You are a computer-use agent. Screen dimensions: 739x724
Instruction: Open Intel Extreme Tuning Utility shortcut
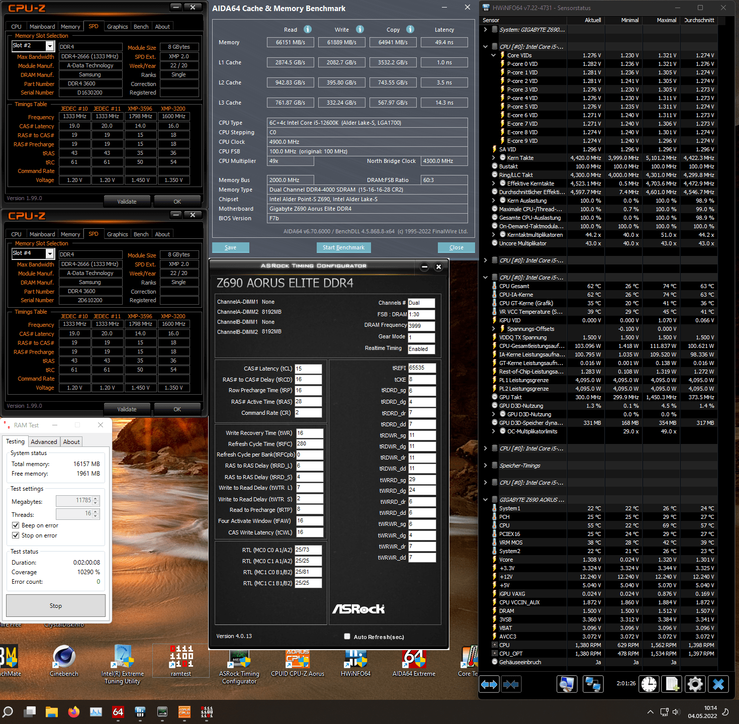point(123,664)
